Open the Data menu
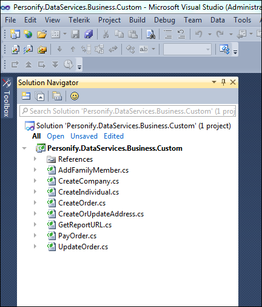262x307 pixels. 218,20
